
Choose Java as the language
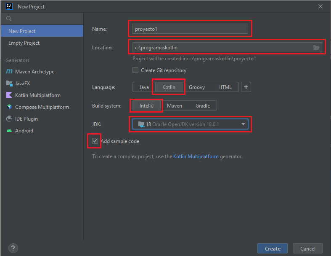pyautogui.click(x=144, y=87)
